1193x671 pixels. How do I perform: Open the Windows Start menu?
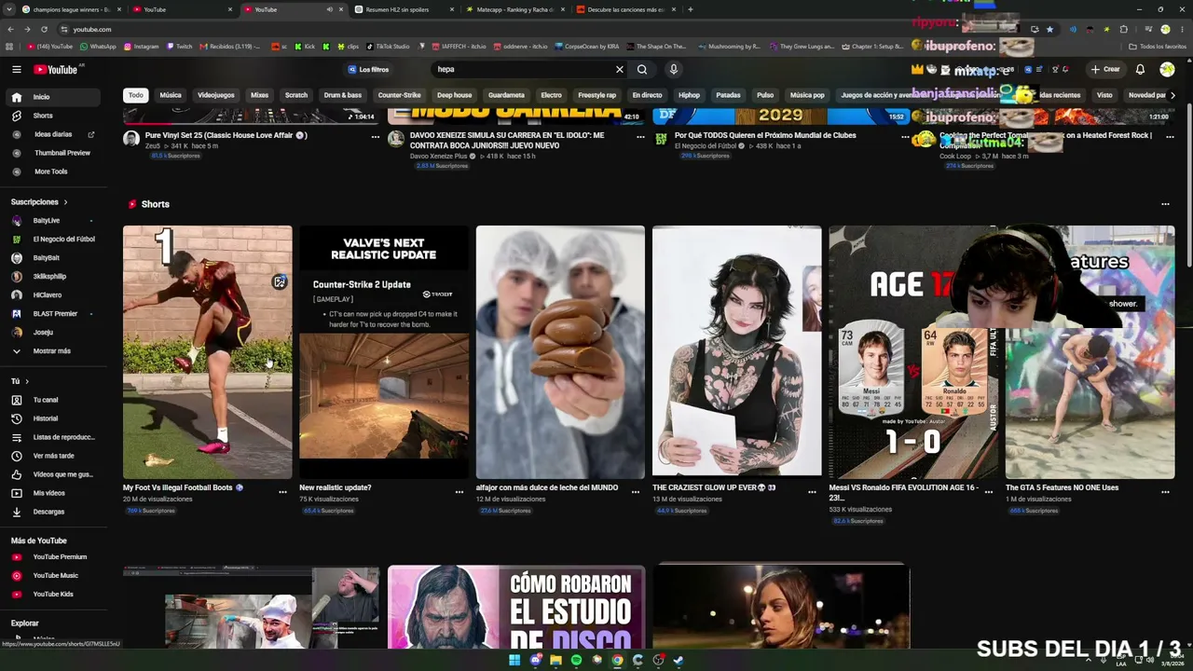click(514, 660)
